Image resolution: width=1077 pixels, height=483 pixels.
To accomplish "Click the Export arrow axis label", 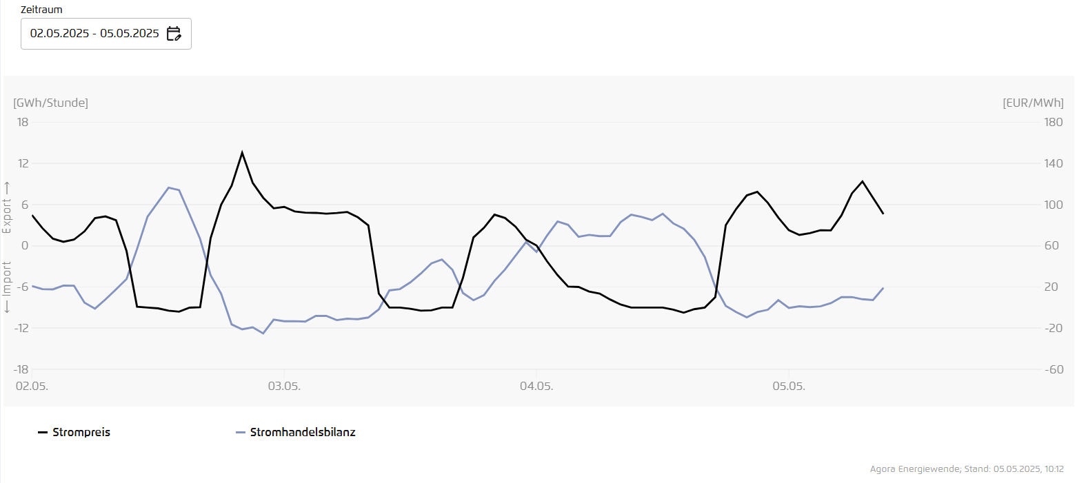I will [x=8, y=207].
